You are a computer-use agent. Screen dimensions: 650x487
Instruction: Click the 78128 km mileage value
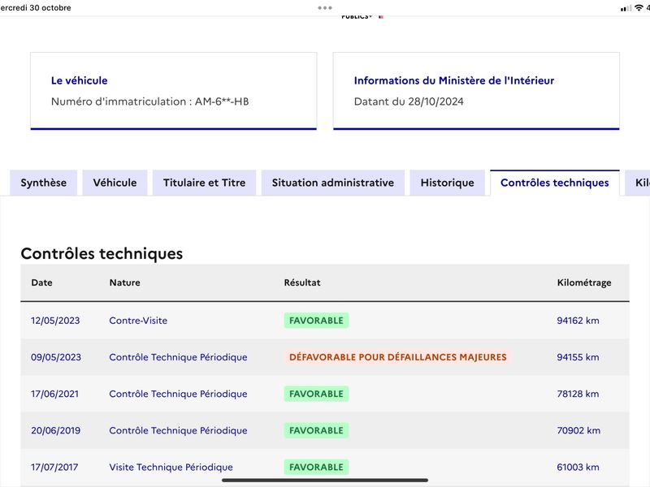(x=578, y=394)
